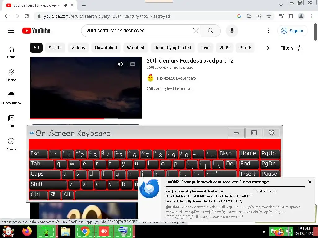This screenshot has width=318, height=238.
Task: Open Subscriptions in YouTube sidebar
Action: tap(11, 98)
